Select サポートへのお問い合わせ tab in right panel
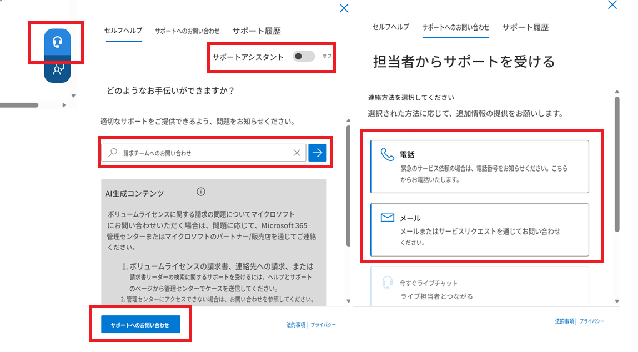The image size is (638, 352). 456,27
